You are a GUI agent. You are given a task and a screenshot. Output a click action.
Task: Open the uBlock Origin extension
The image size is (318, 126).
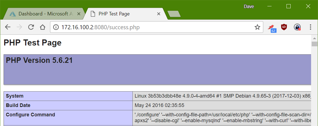tap(284, 27)
